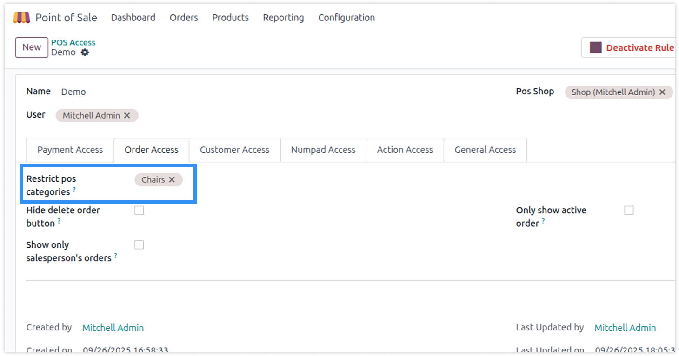This screenshot has height=356, width=679.
Task: Check the Only show active order box
Action: pyautogui.click(x=629, y=211)
